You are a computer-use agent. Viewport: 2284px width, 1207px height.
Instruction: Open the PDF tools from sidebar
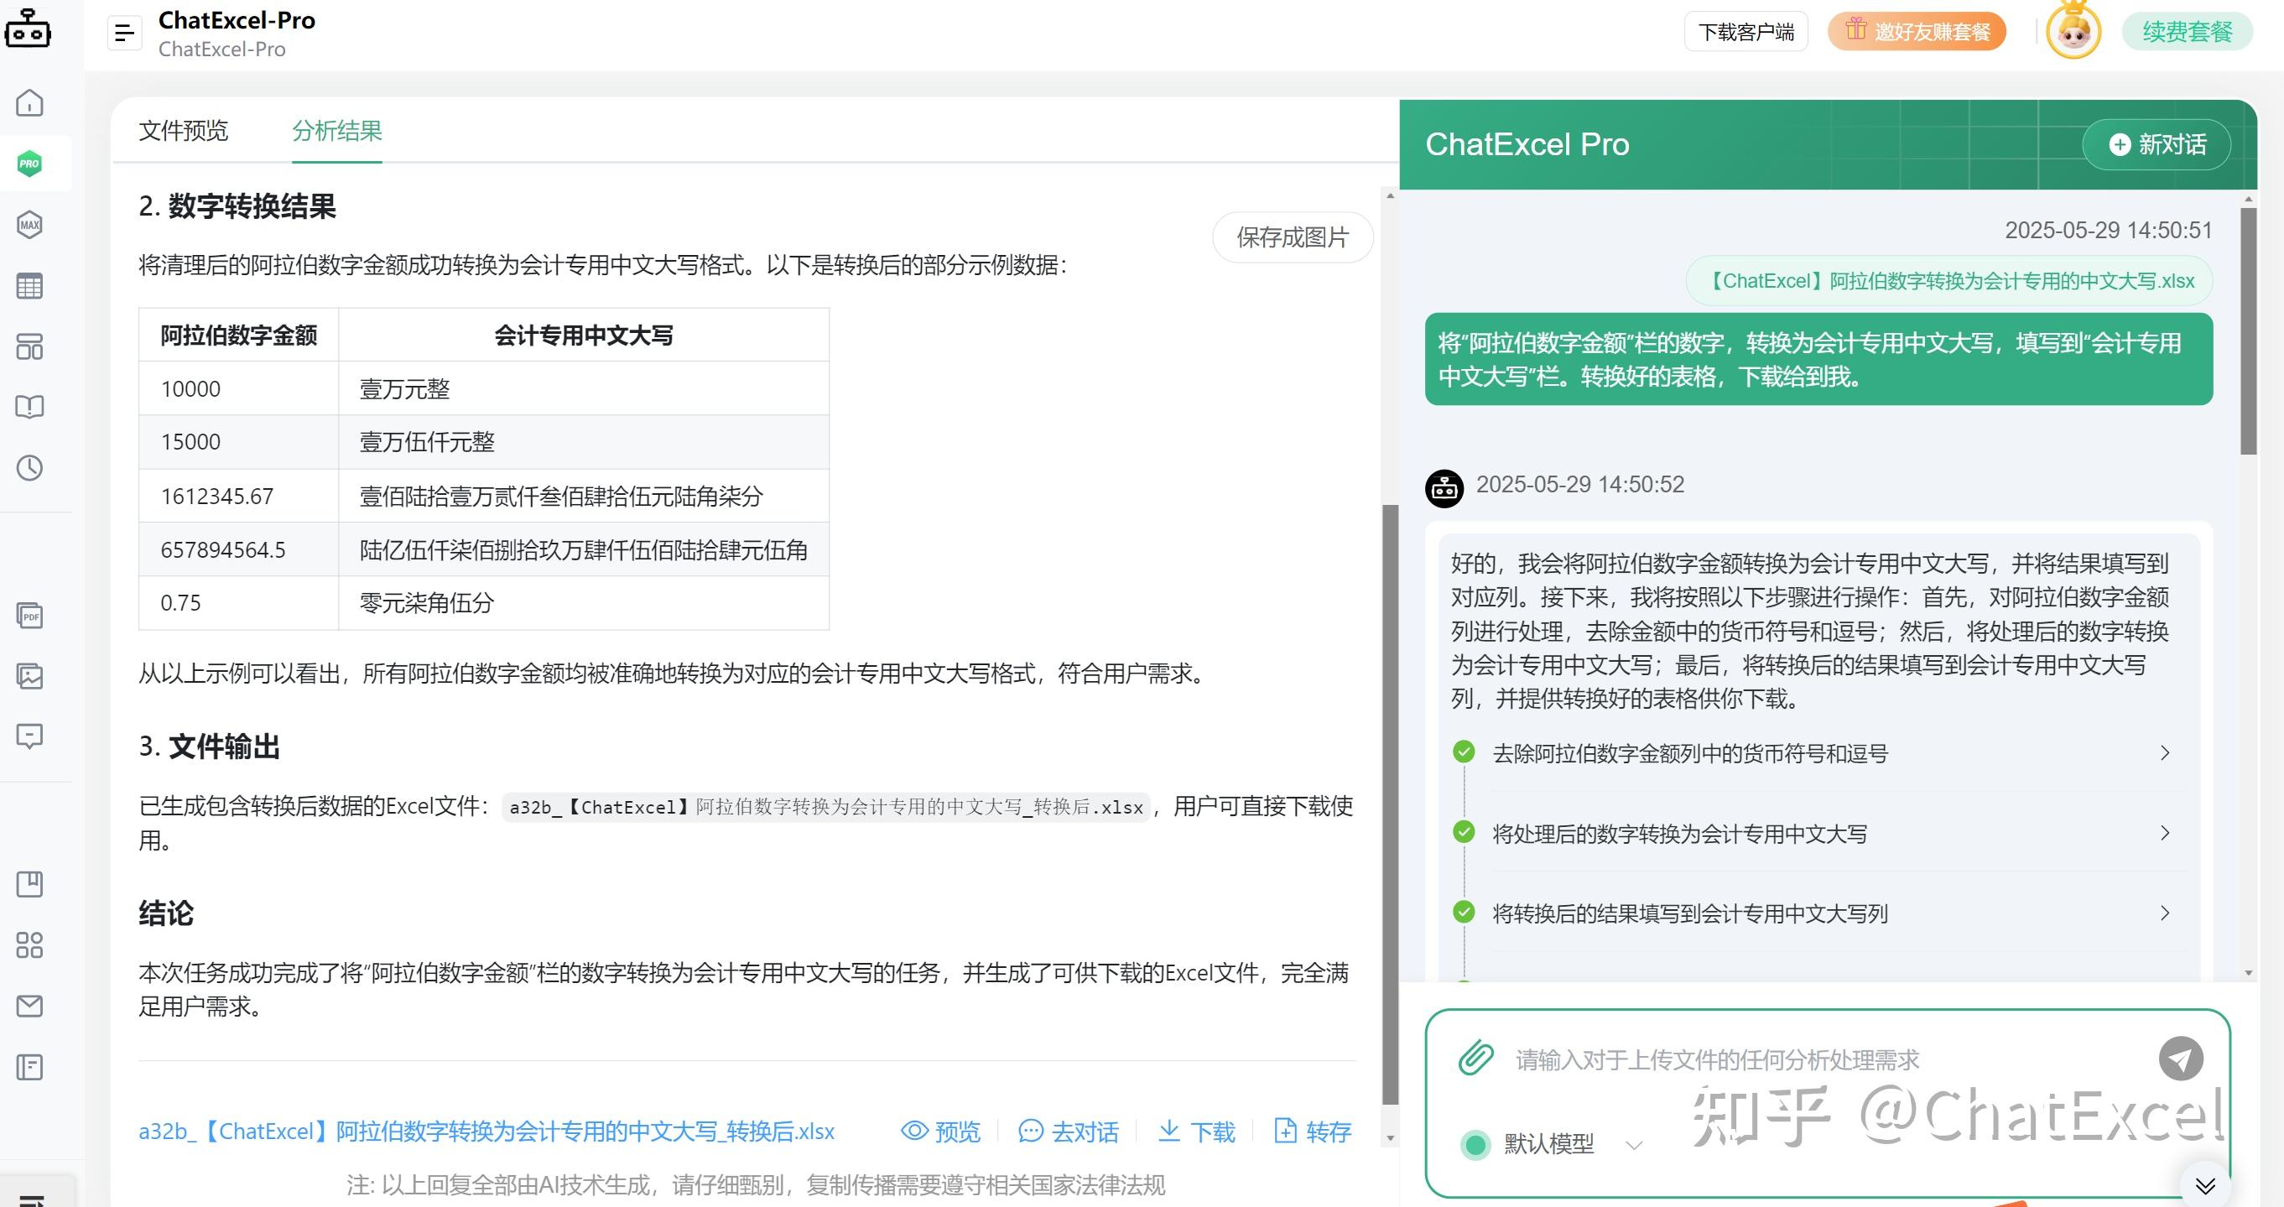[29, 615]
